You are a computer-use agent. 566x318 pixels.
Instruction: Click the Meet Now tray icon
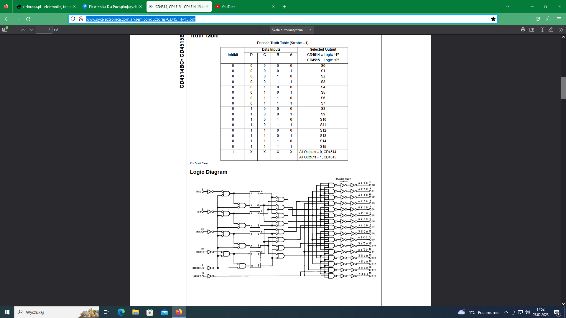point(513,312)
